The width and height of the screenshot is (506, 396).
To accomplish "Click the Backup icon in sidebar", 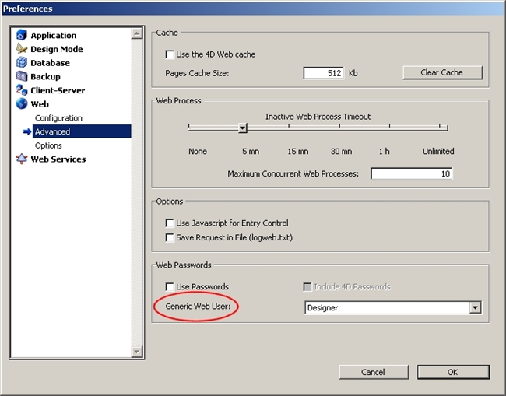I will pyautogui.click(x=22, y=77).
